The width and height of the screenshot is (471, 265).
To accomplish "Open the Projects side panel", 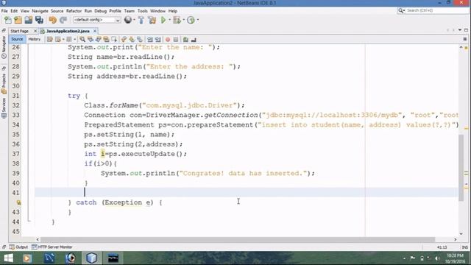I will [4, 83].
